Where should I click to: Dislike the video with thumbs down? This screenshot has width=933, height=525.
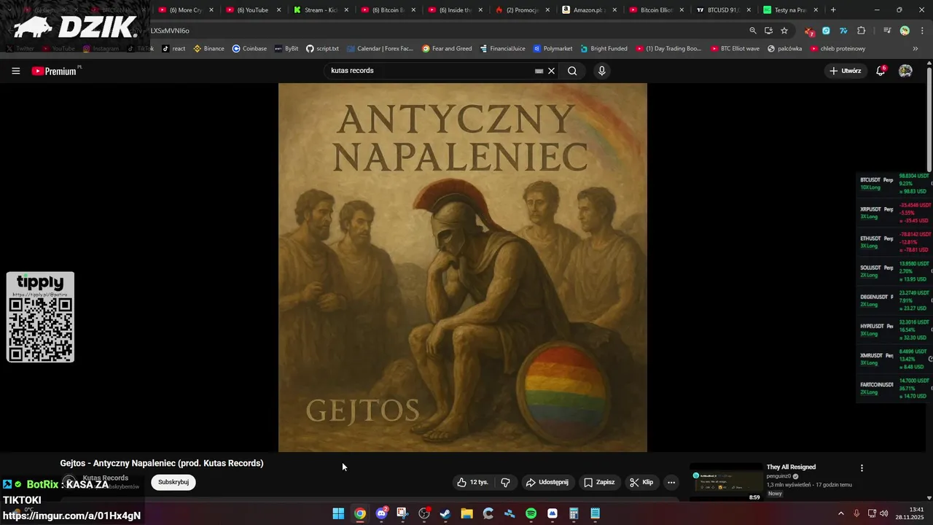(505, 482)
